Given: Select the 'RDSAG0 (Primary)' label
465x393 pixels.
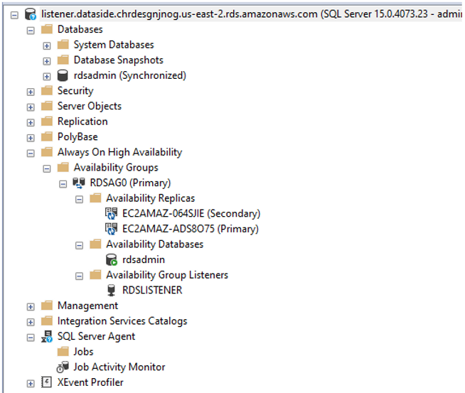Looking at the screenshot, I should point(131,183).
